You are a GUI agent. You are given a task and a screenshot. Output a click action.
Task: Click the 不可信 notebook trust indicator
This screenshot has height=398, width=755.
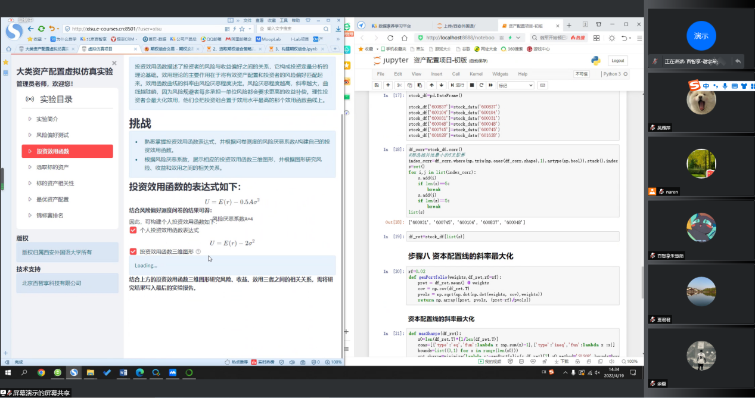(x=581, y=74)
